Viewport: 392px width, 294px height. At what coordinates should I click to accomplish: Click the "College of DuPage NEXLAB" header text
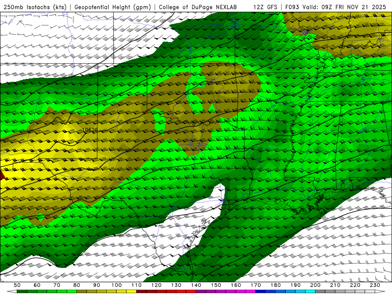(x=197, y=7)
